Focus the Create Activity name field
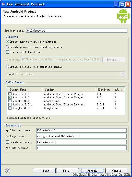 (x=81, y=142)
